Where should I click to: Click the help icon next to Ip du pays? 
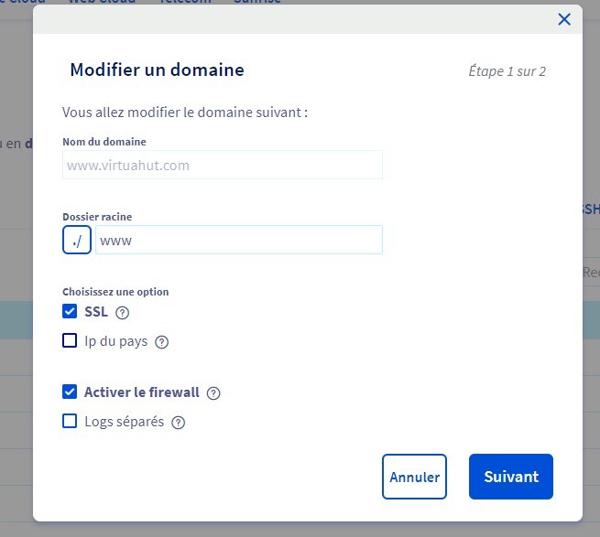pos(162,342)
